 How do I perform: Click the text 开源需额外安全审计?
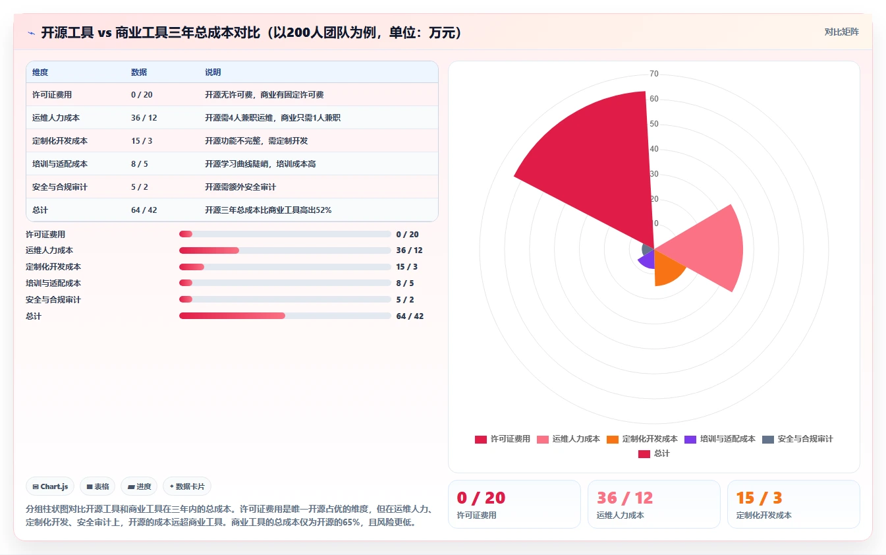point(240,187)
